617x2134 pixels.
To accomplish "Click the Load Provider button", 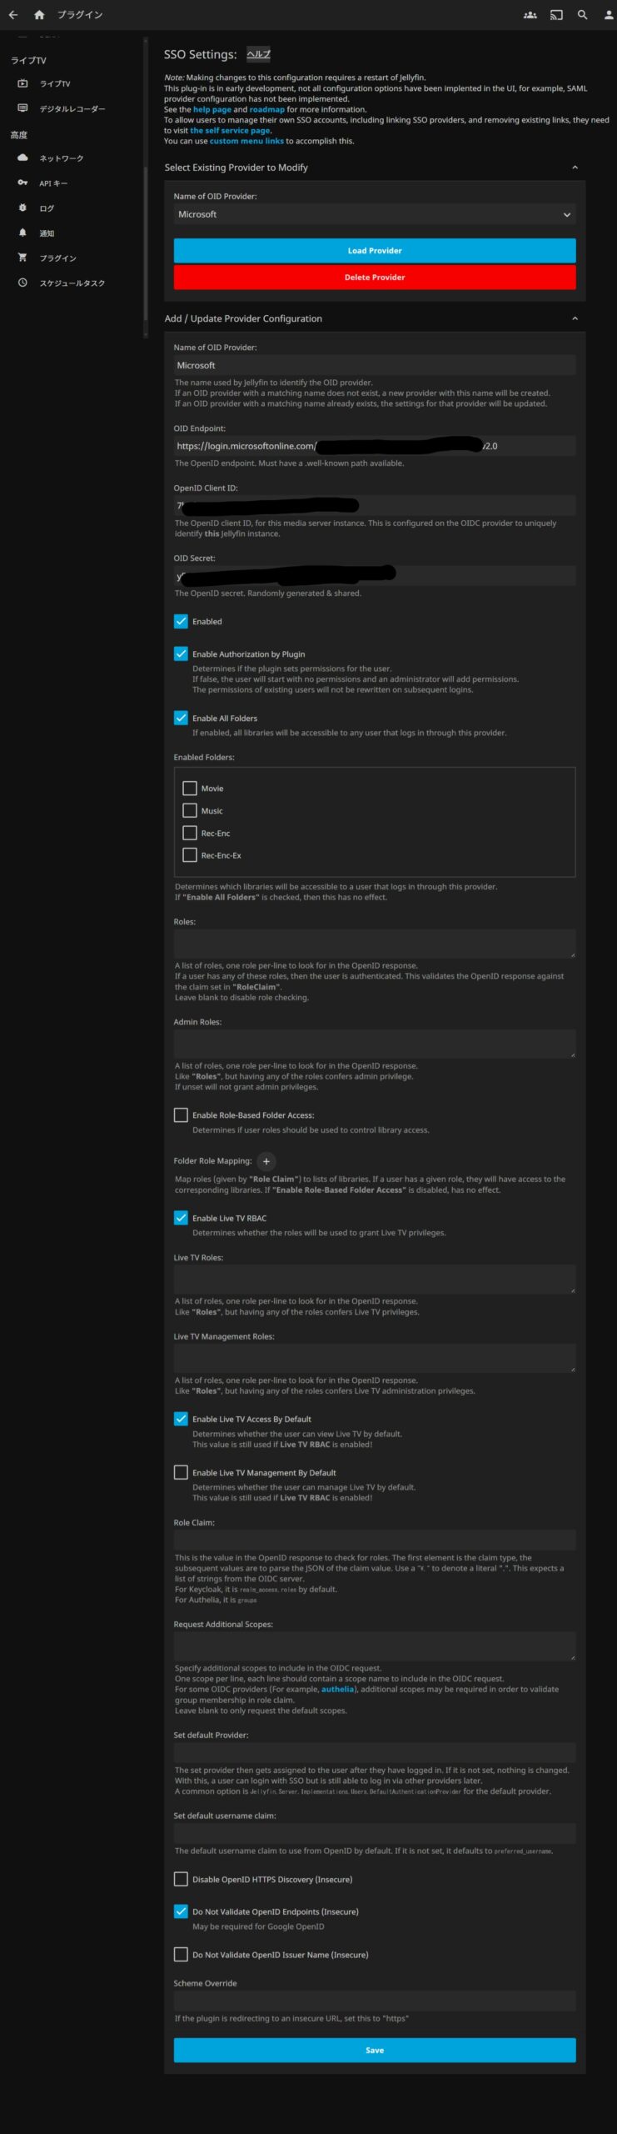I will point(375,250).
